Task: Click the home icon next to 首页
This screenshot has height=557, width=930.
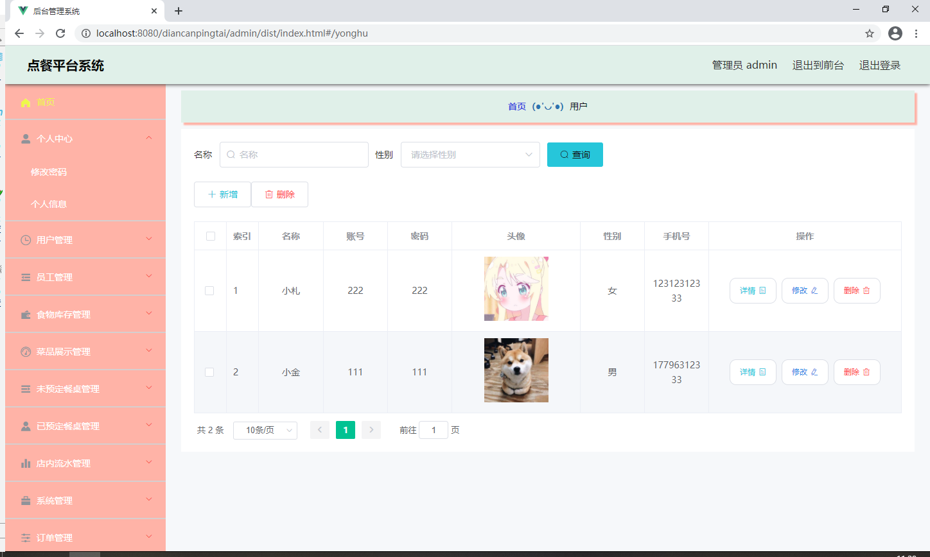Action: pyautogui.click(x=25, y=102)
